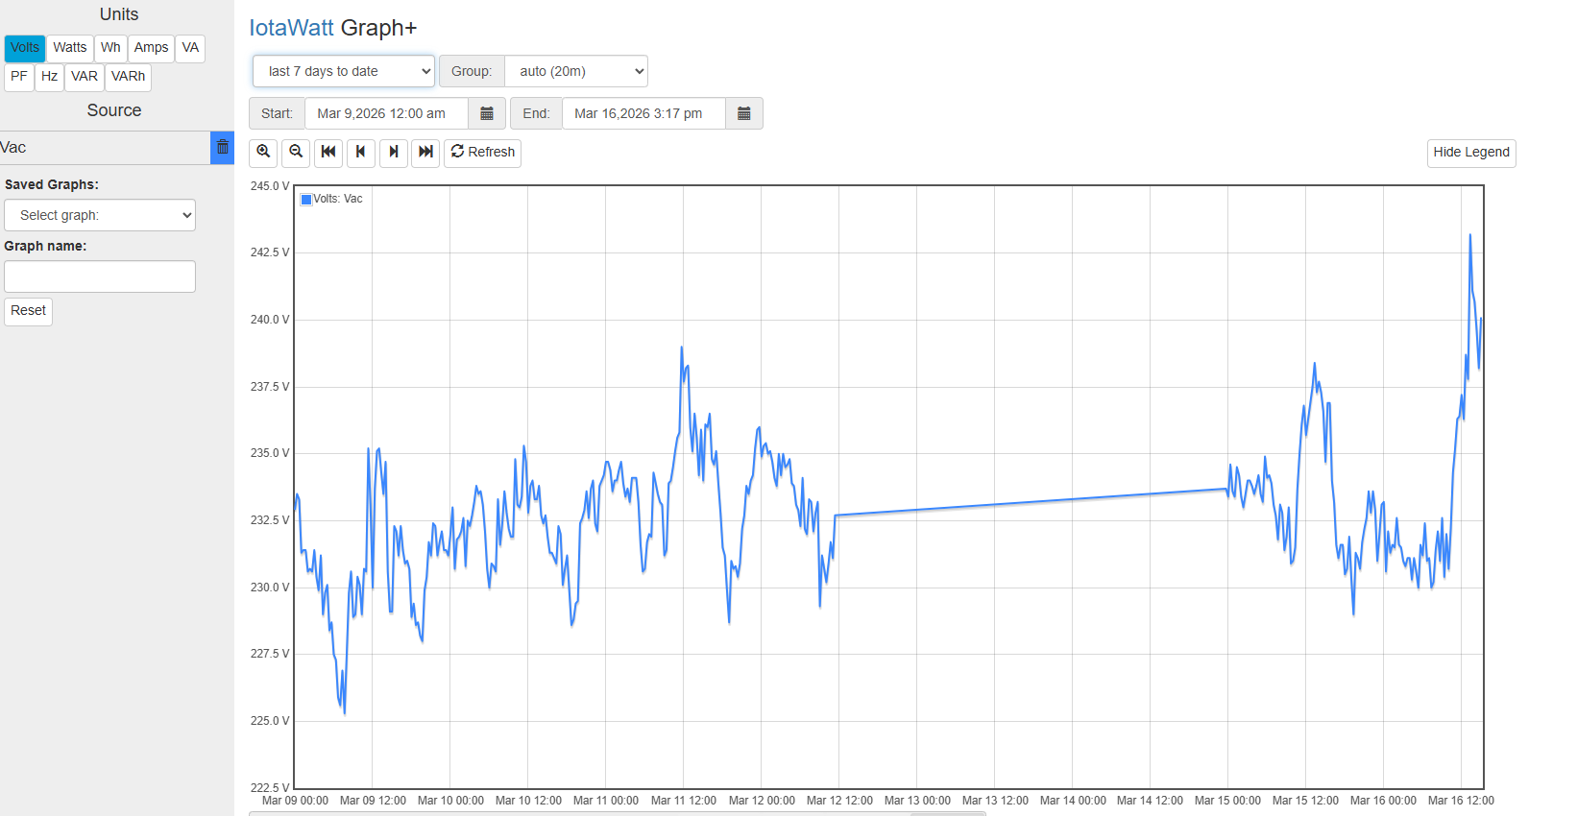This screenshot has width=1577, height=816.
Task: Open the Start date calendar picker
Action: [487, 113]
